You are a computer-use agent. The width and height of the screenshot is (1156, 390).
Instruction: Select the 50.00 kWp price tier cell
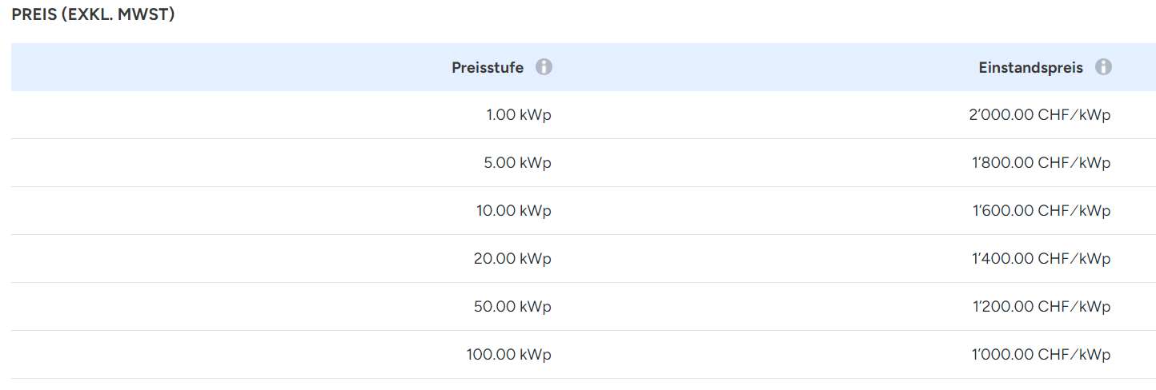pos(512,307)
